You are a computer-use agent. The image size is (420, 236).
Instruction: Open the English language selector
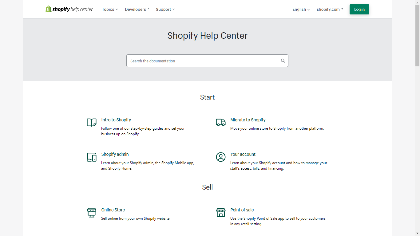click(x=300, y=9)
